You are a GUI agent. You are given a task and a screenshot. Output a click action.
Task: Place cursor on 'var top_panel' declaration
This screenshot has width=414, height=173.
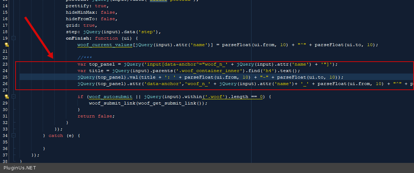point(98,64)
